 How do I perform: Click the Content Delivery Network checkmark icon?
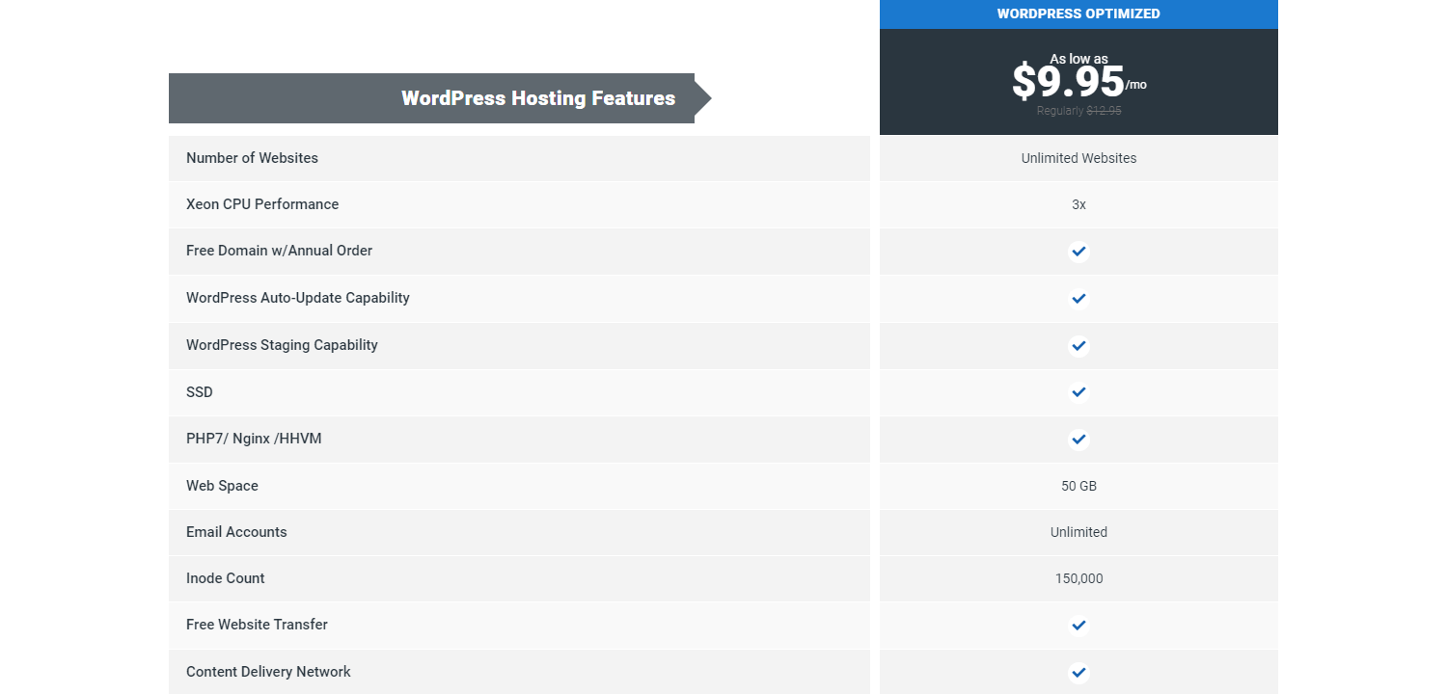tap(1078, 673)
